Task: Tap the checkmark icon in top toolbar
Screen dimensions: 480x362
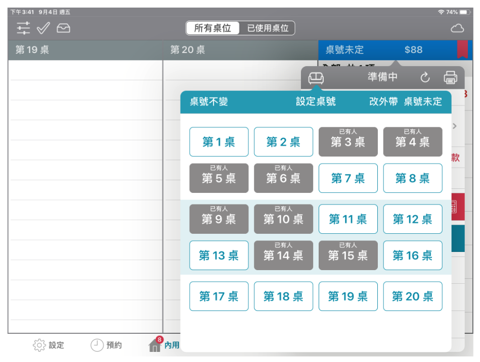Action: [x=43, y=28]
